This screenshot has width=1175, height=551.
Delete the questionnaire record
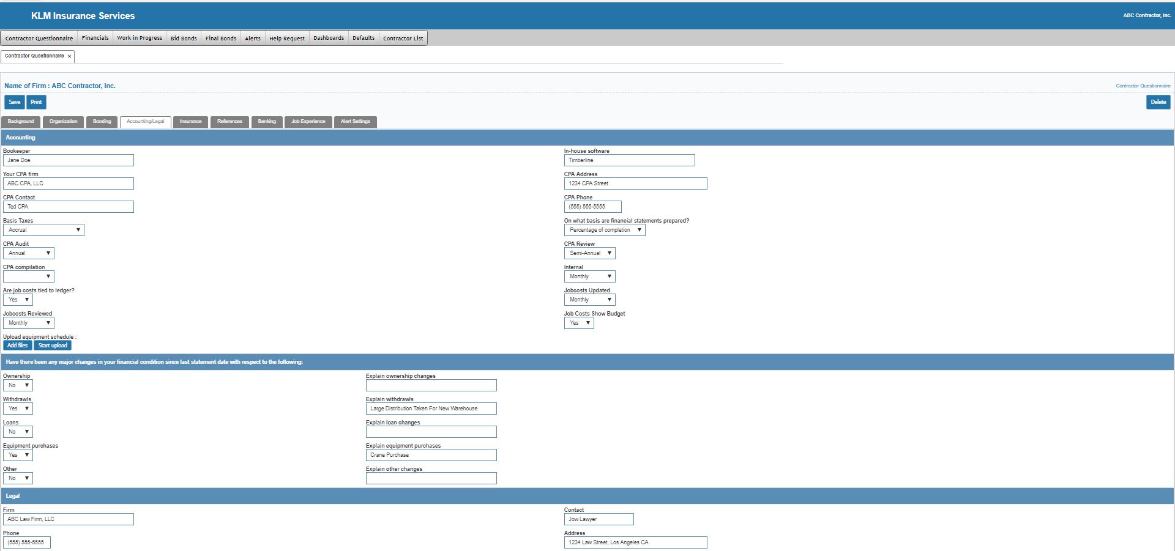click(x=1158, y=102)
